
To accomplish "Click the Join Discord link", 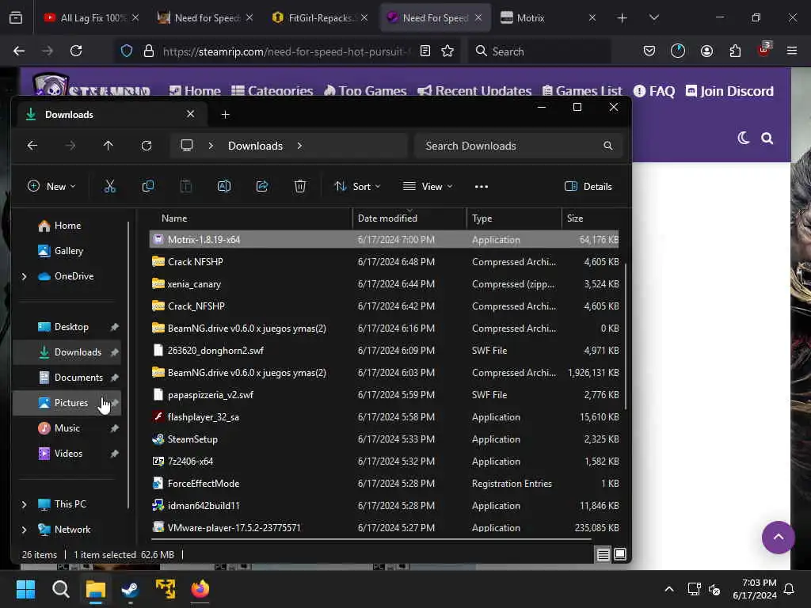I will point(729,92).
